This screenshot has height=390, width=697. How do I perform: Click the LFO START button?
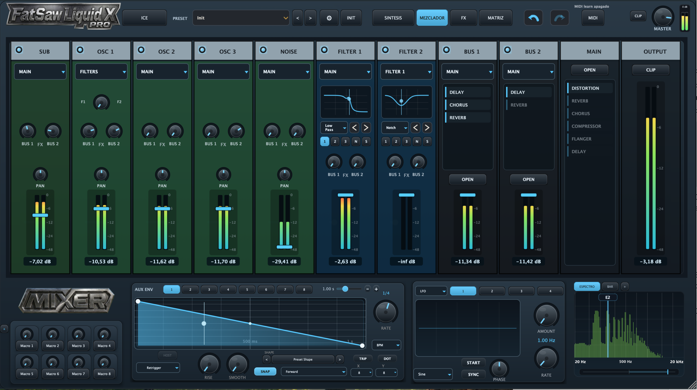pyautogui.click(x=473, y=363)
